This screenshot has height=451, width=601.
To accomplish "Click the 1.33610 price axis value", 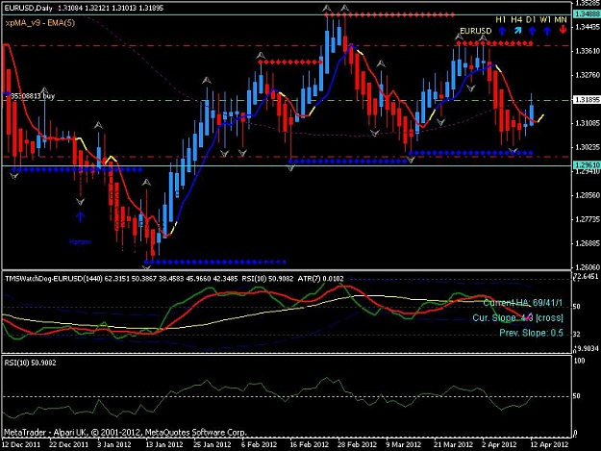I will (x=588, y=51).
